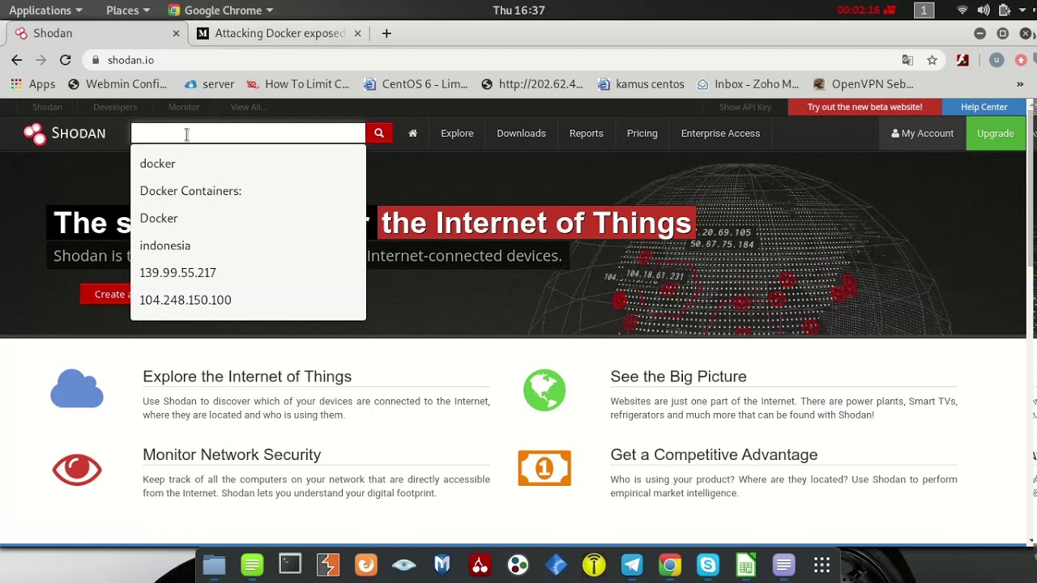Pick suggestion 104.248.150.100
Image resolution: width=1037 pixels, height=583 pixels.
coord(248,300)
